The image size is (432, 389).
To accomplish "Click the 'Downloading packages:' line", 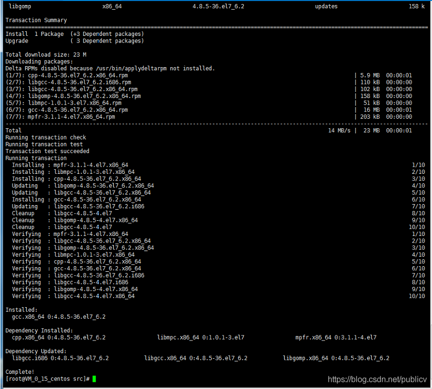I will tap(39, 61).
